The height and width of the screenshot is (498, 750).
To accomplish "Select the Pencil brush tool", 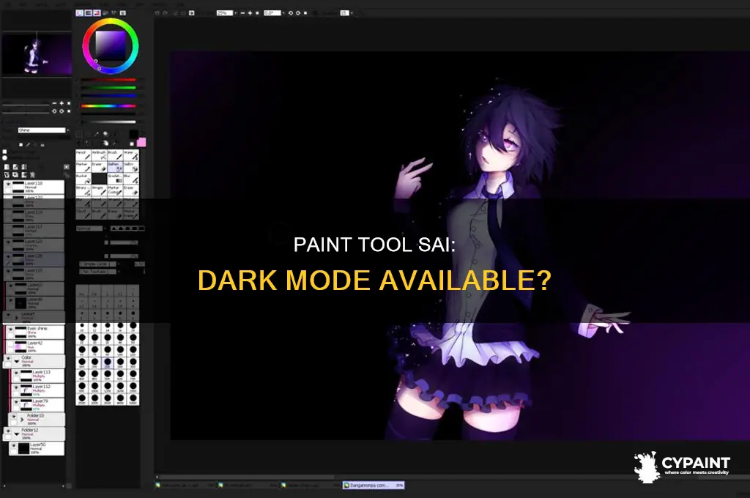I will pyautogui.click(x=83, y=155).
